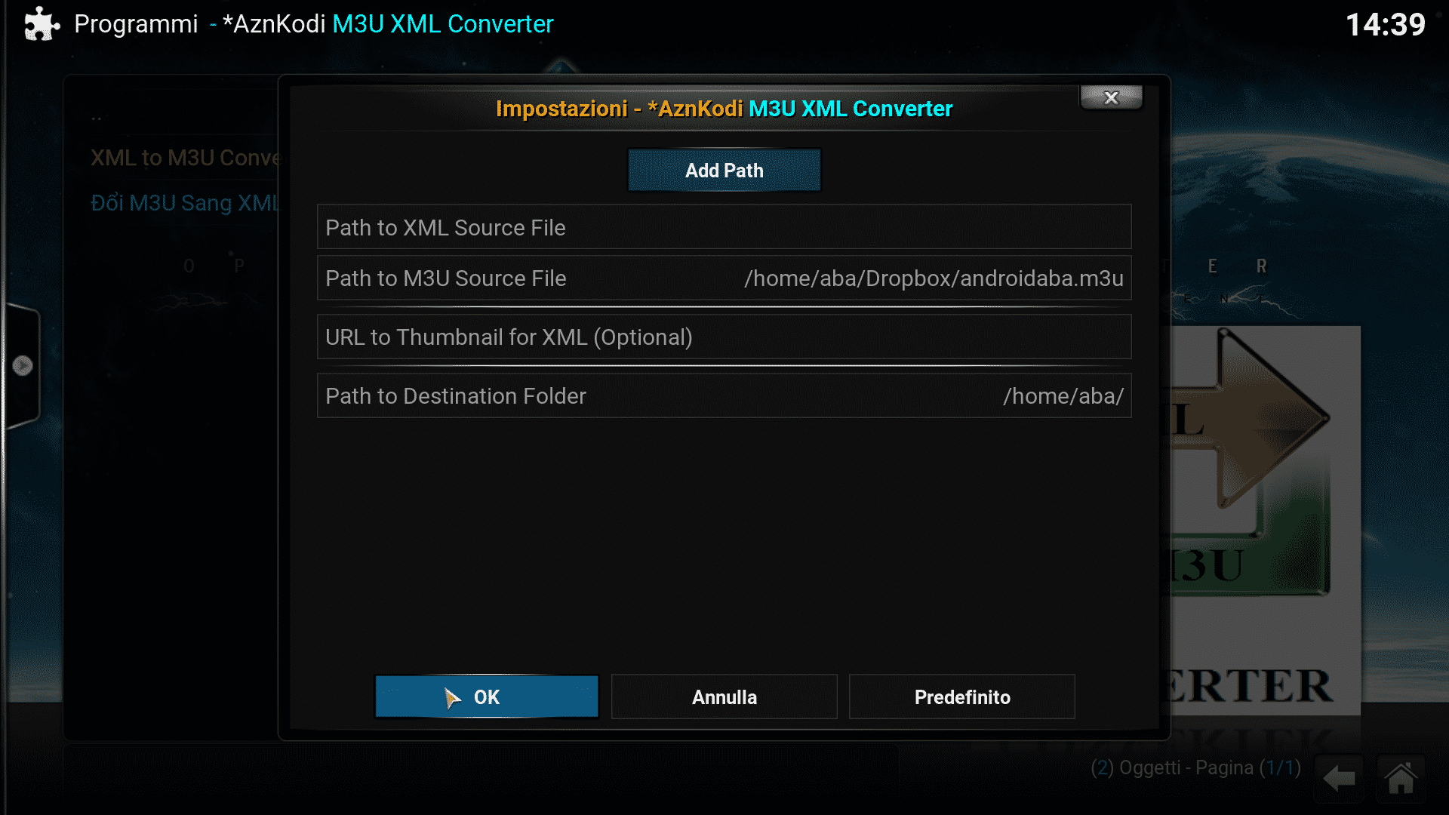Open Path to M3U Source File setting
1449x815 pixels.
724,278
